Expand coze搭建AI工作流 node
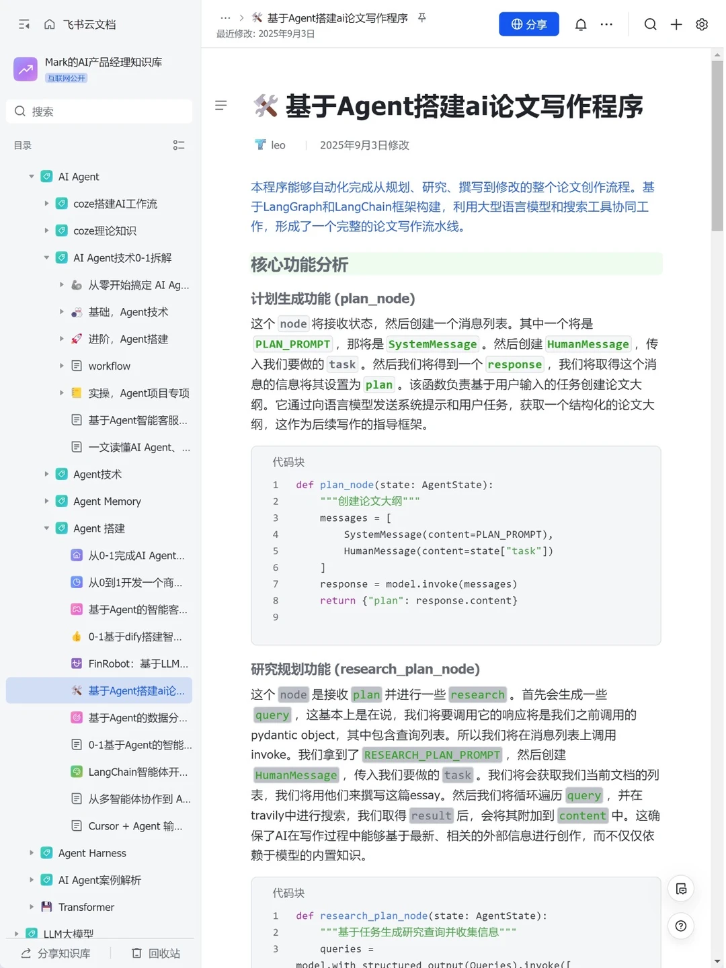This screenshot has height=968, width=726. (x=46, y=204)
